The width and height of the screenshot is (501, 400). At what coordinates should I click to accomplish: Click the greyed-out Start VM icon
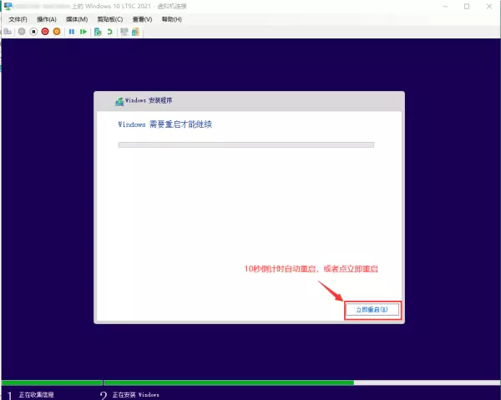(22, 32)
